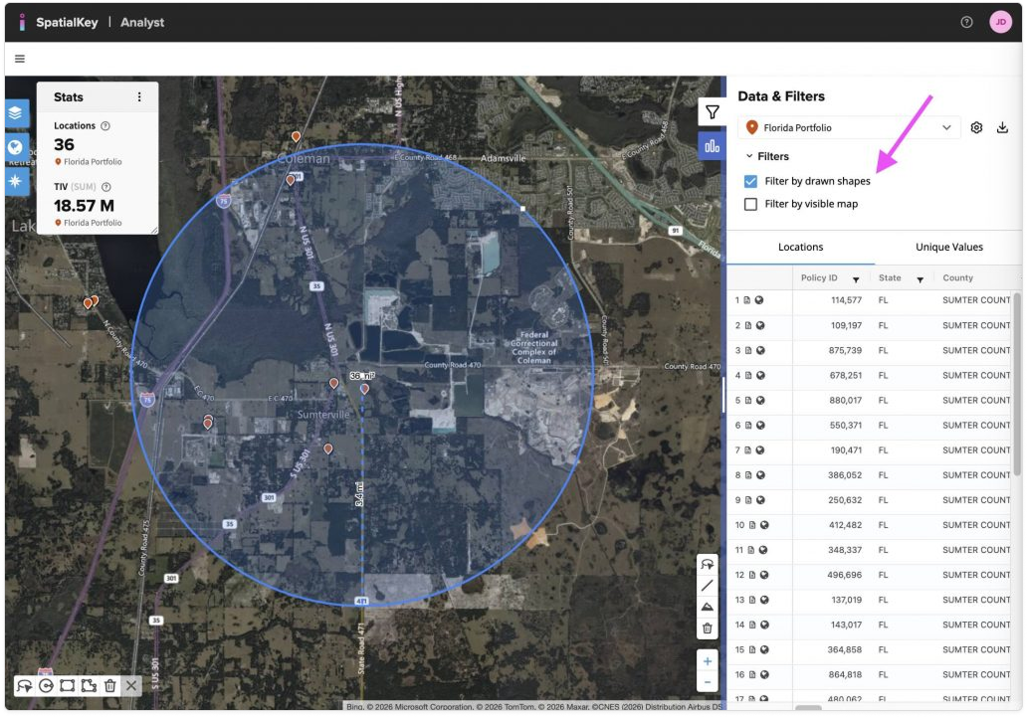Open the map layers icon
Screen dimensions: 1027x717
(x=16, y=112)
